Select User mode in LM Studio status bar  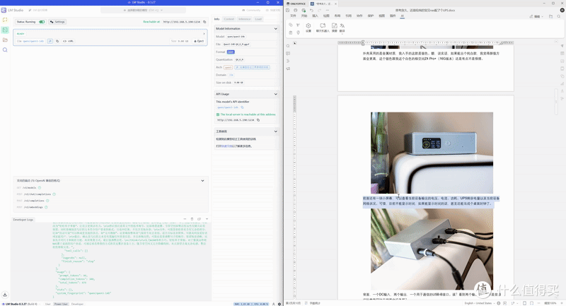tap(47, 304)
